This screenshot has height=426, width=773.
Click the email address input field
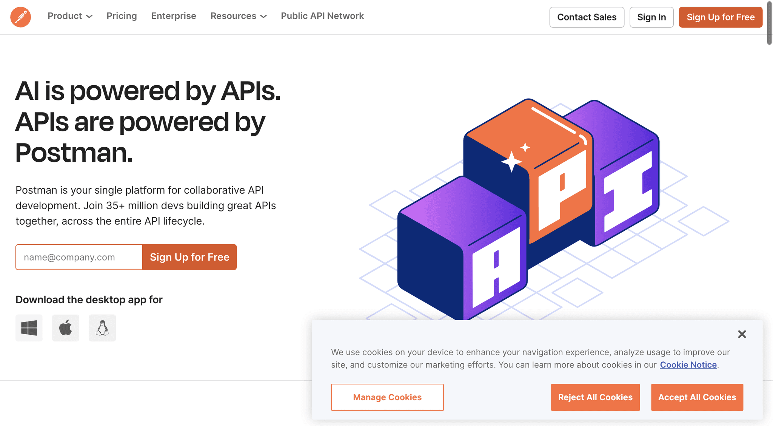click(79, 257)
